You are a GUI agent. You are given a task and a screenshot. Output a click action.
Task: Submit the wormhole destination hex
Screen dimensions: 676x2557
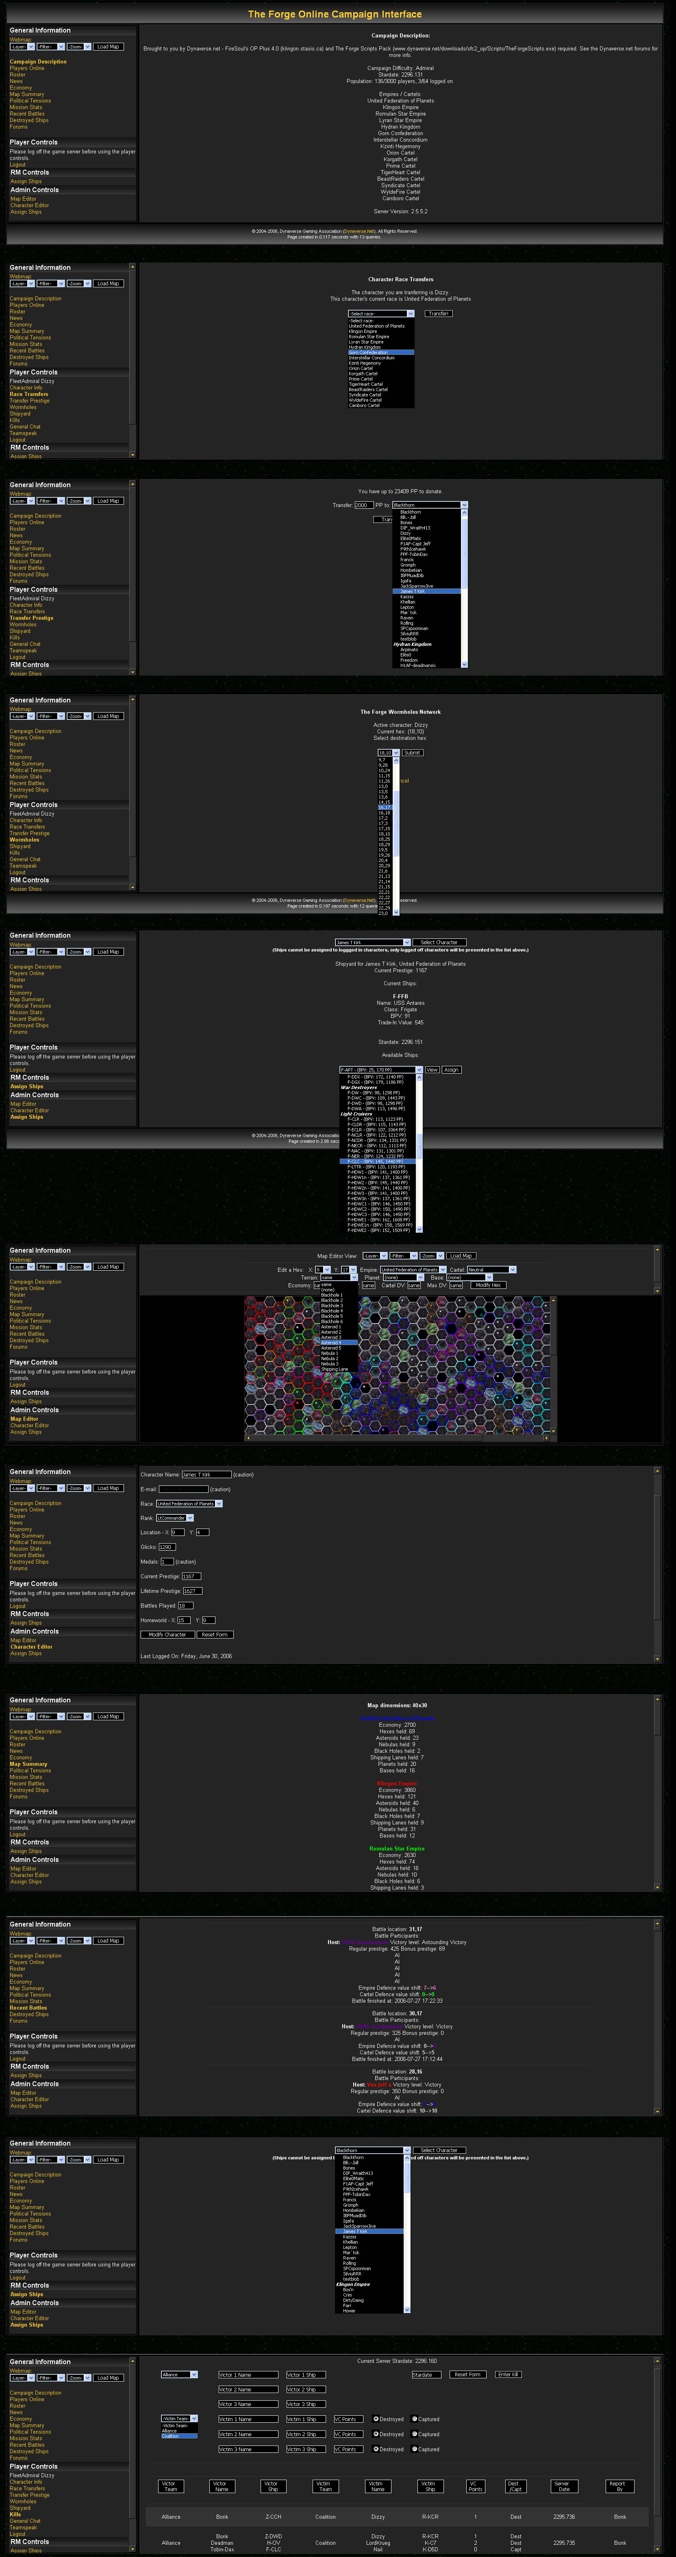[x=412, y=752]
